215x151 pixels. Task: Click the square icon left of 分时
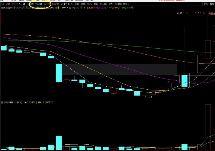coord(3,4)
